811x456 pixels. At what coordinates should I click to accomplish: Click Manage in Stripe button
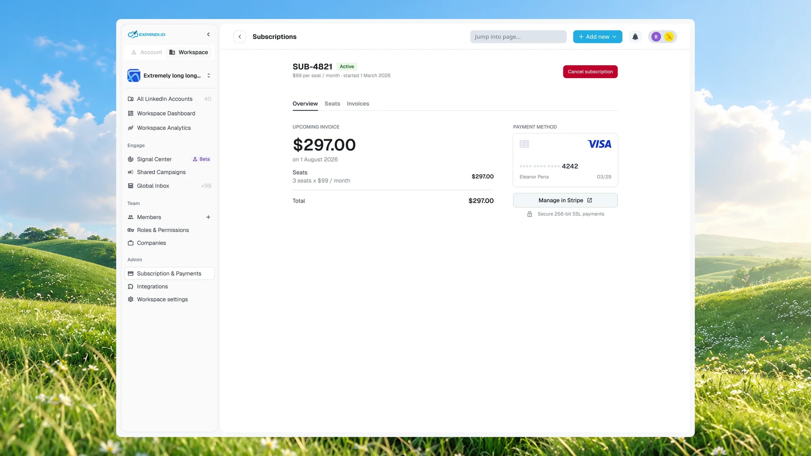tap(565, 200)
